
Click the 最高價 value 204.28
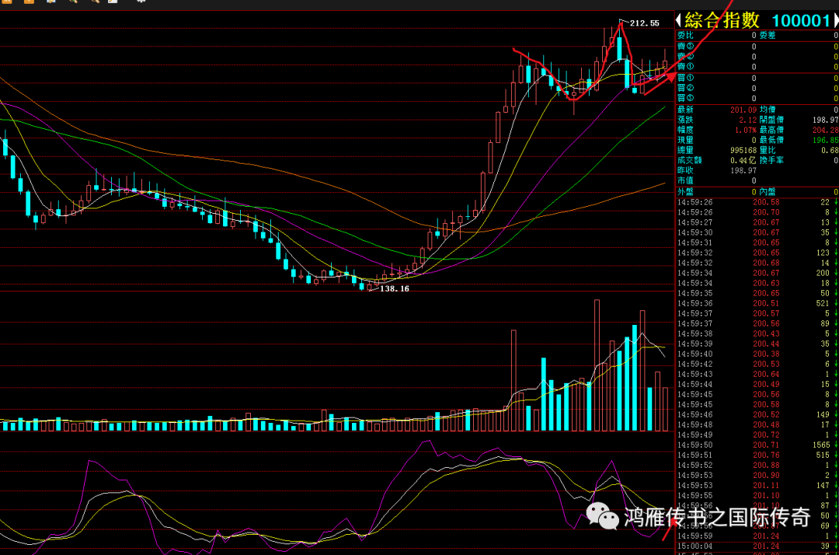coord(824,130)
